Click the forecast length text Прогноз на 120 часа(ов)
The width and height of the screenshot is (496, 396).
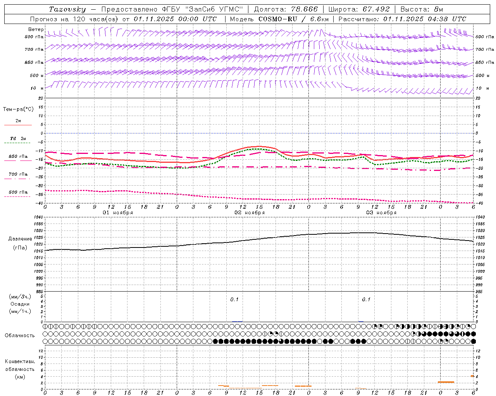click(74, 19)
